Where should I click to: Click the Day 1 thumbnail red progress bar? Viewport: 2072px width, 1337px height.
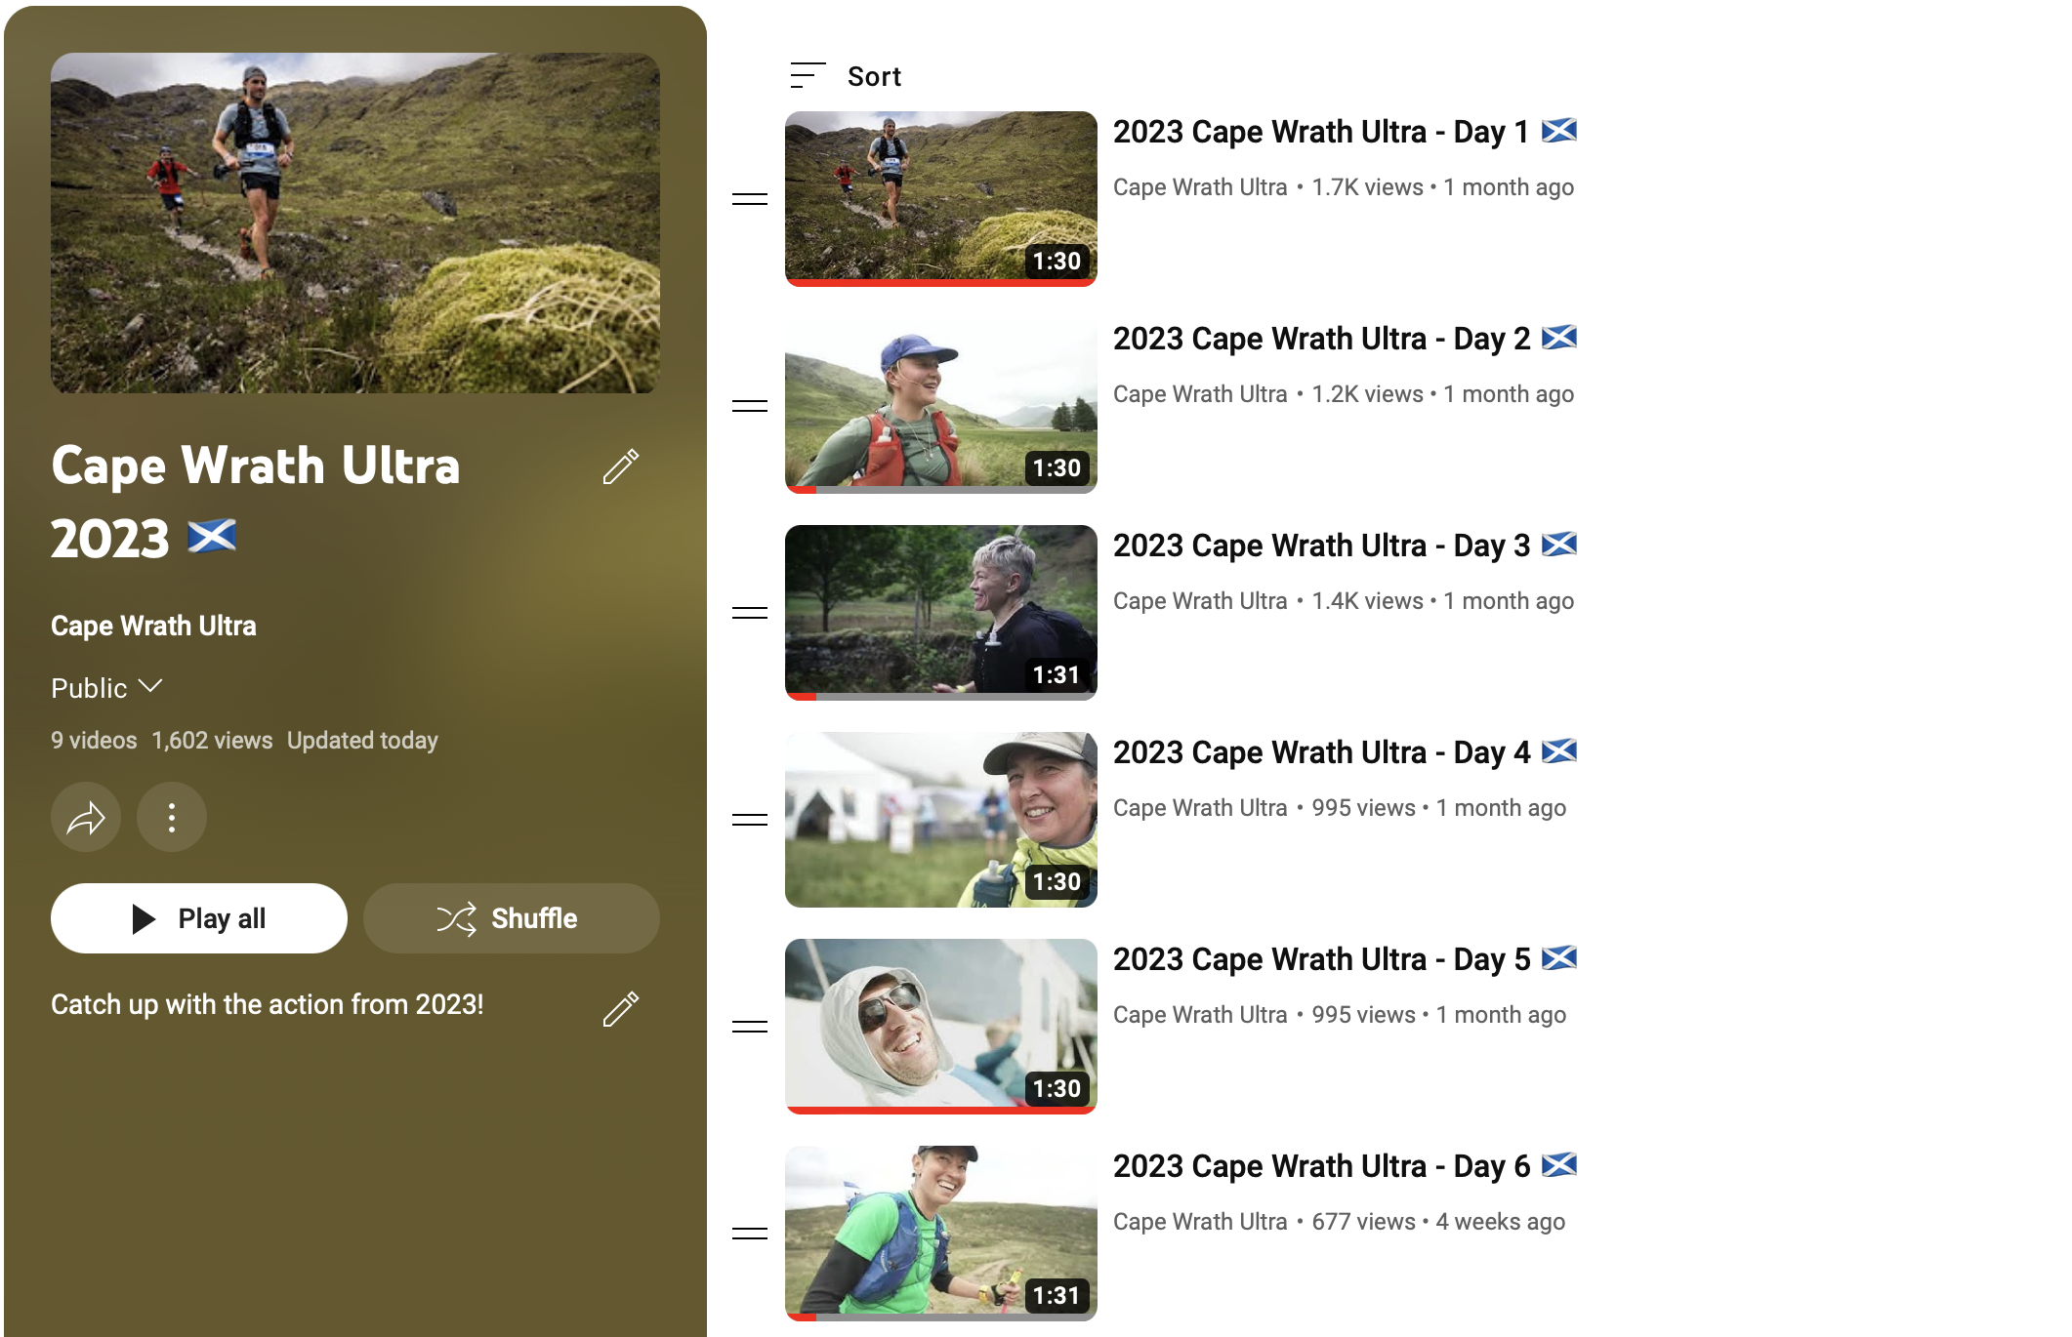[940, 283]
